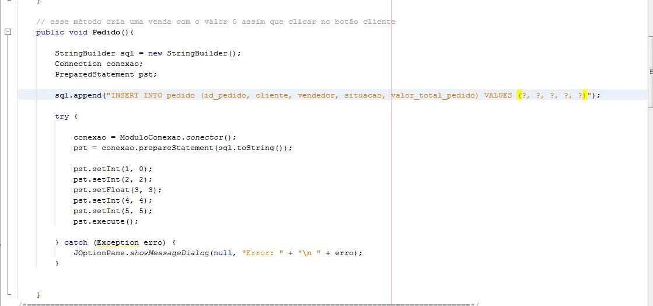Viewport: 653px width, 306px height.
Task: Place cursor on the try keyword
Action: click(x=62, y=116)
